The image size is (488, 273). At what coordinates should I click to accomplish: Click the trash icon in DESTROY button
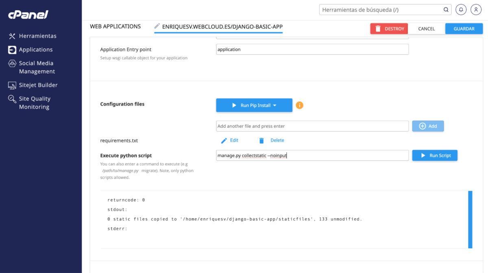point(378,28)
